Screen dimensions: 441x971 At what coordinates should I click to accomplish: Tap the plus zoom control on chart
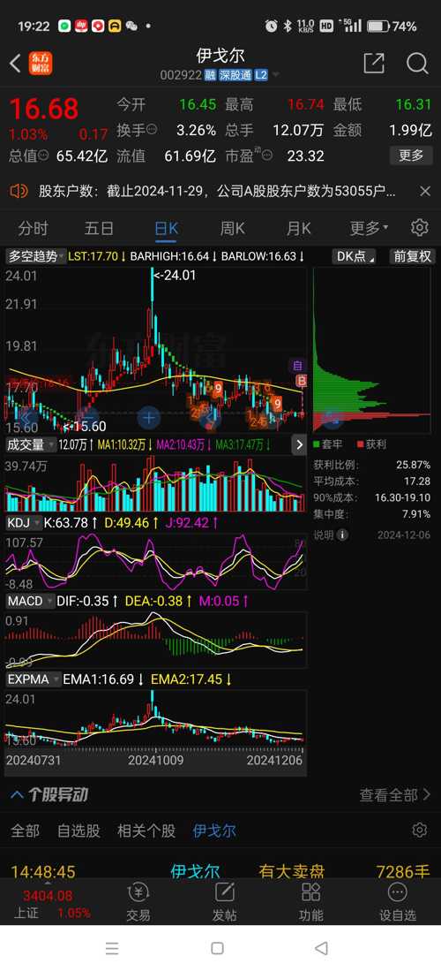[x=148, y=419]
